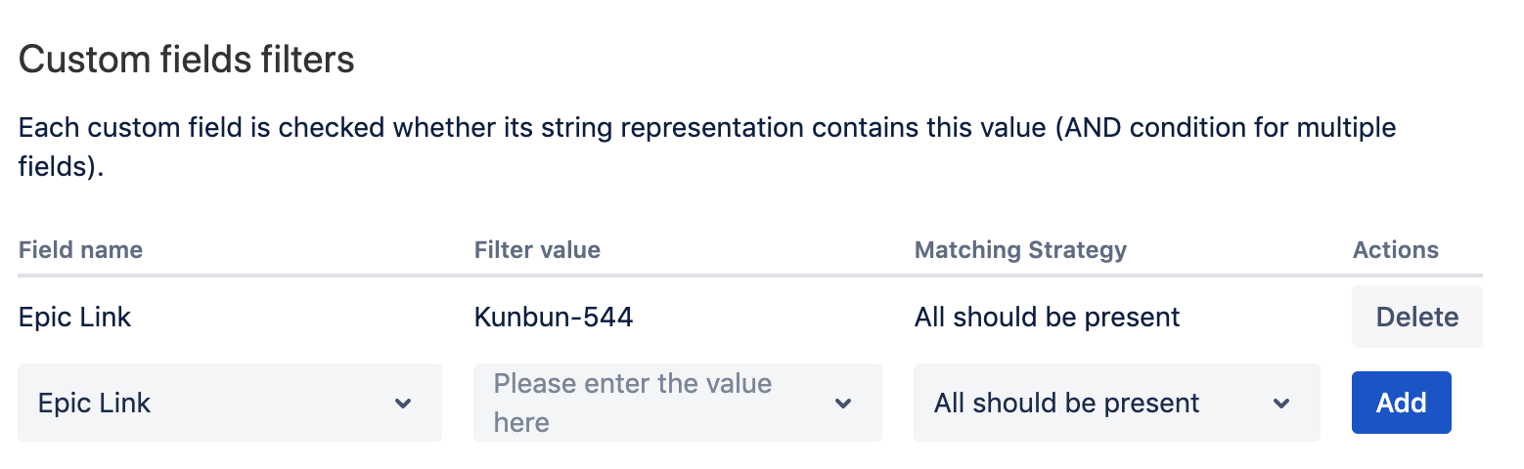
Task: Click the existing row's 'All should be present' text
Action: (x=1047, y=317)
